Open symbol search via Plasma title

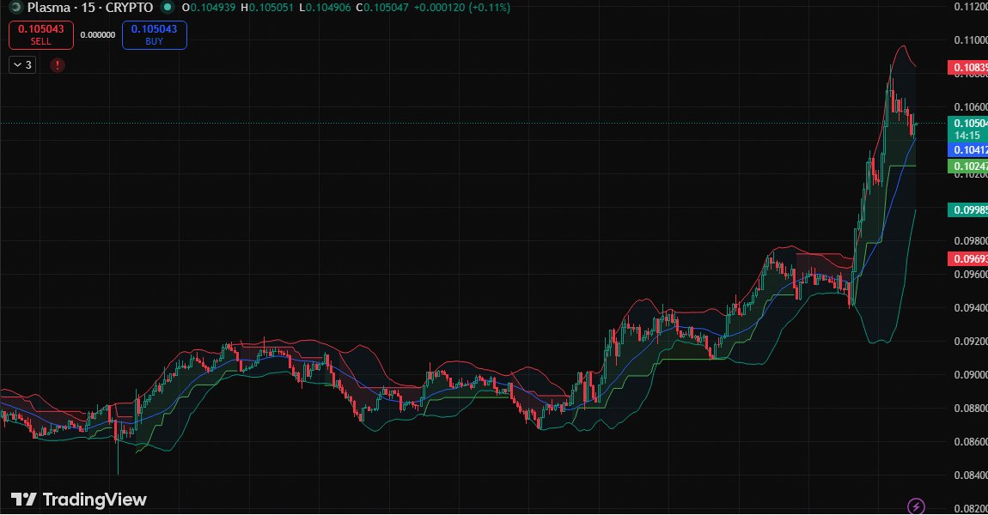coord(49,8)
